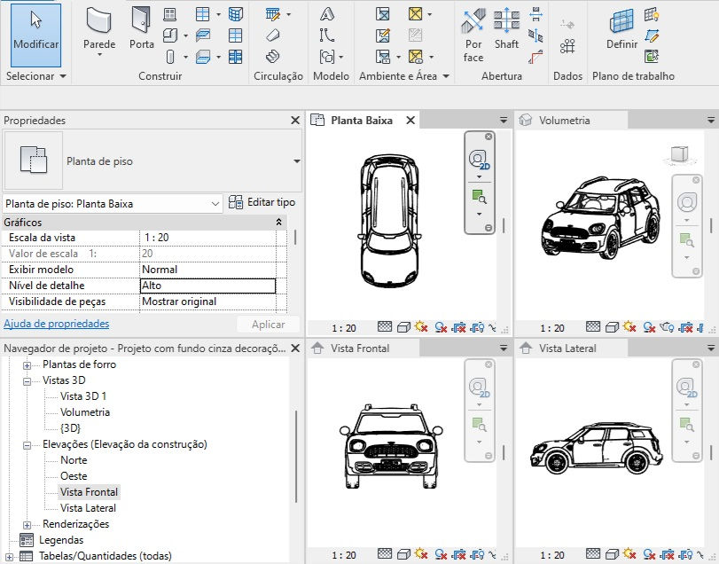Select the Shaft opening tool
719x564 pixels.
click(x=506, y=28)
